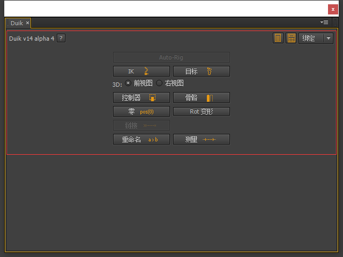Close the Duik tab
343x257 pixels.
coord(27,22)
